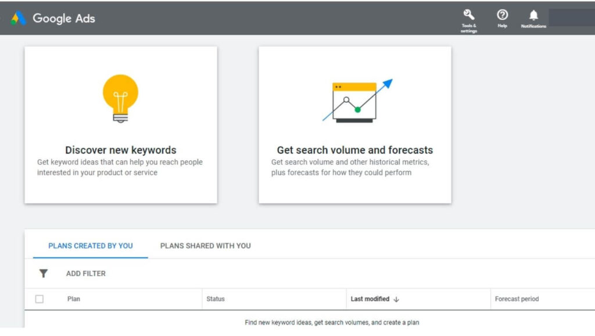Tick the select-all plans checkbox

(40, 299)
